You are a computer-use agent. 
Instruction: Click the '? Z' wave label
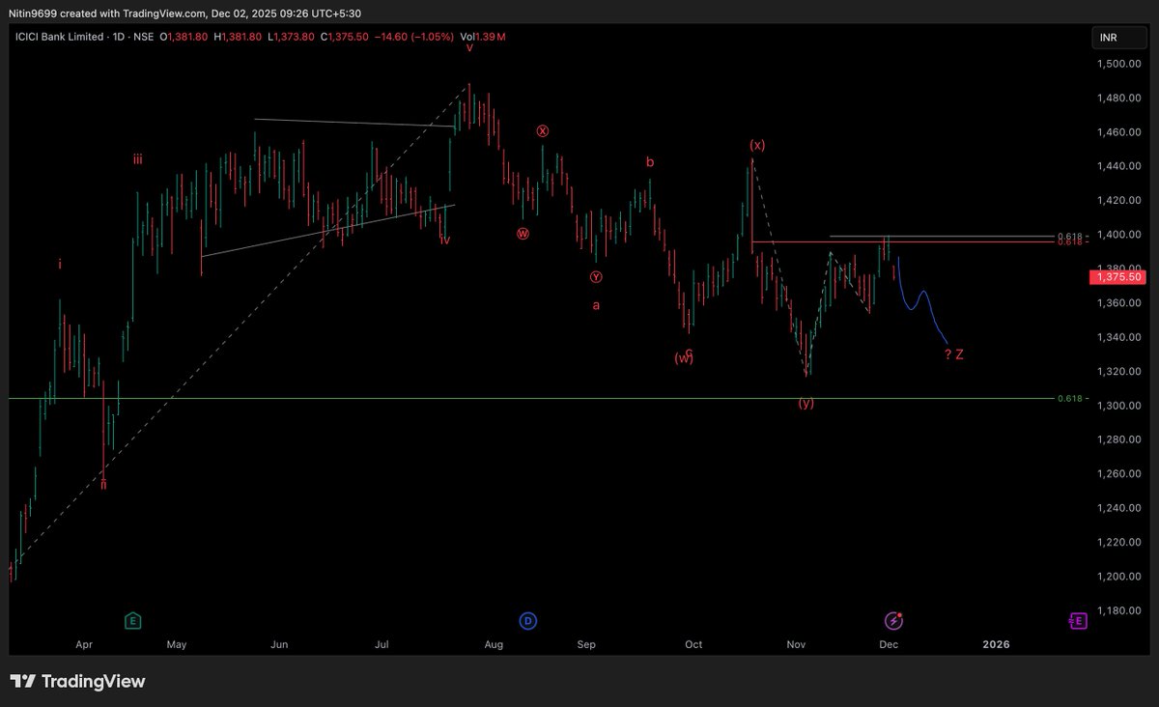pos(954,354)
